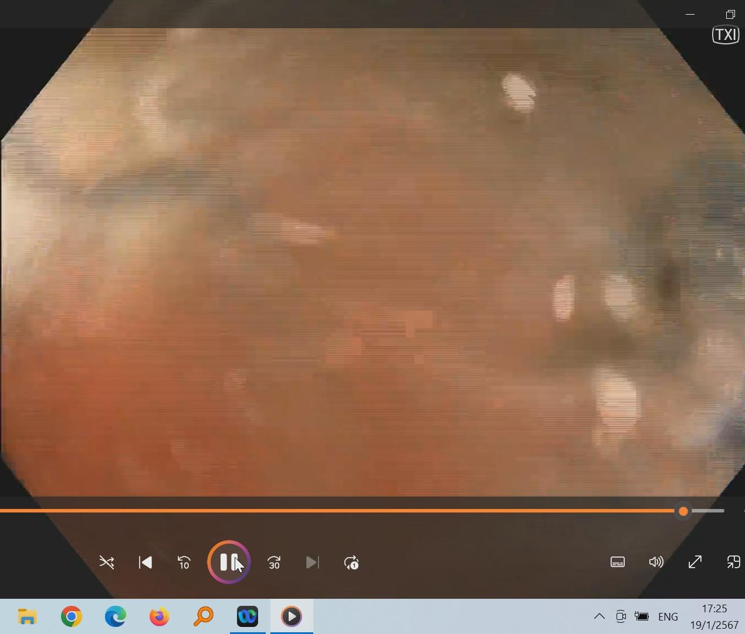Image resolution: width=745 pixels, height=634 pixels.
Task: Restore down the media player window
Action: (730, 14)
